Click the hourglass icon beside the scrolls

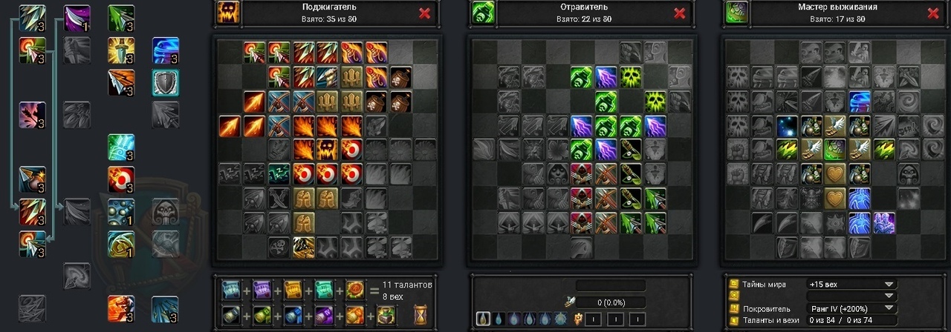pos(420,313)
